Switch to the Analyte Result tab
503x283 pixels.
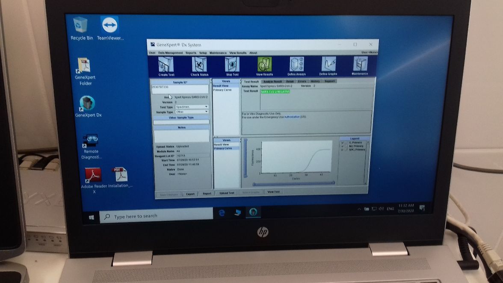[x=273, y=81]
